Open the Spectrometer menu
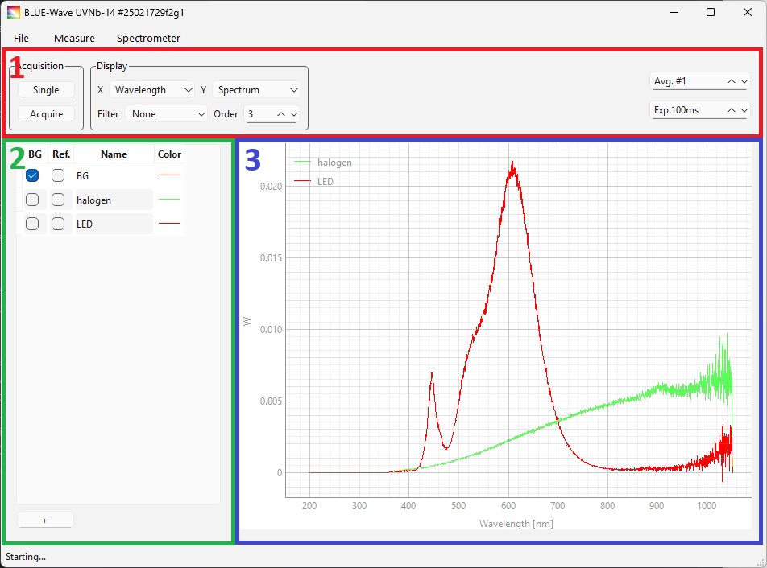This screenshot has height=568, width=767. (148, 38)
